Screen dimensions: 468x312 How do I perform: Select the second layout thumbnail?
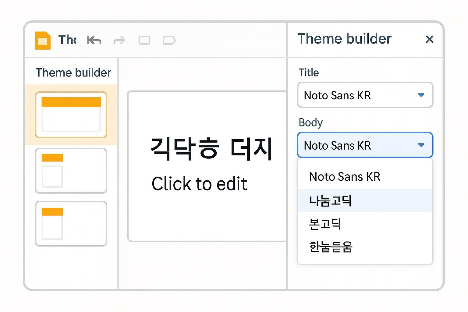71,171
